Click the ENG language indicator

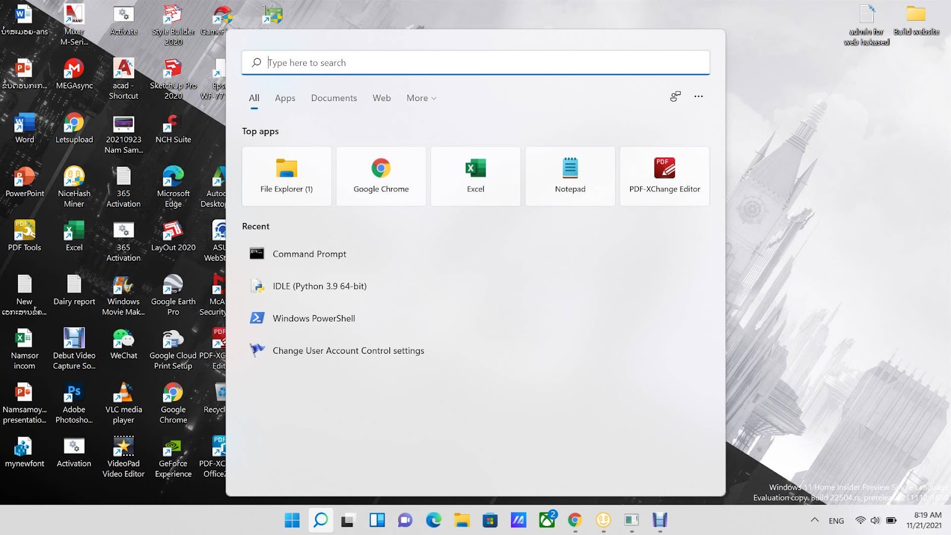tap(836, 521)
